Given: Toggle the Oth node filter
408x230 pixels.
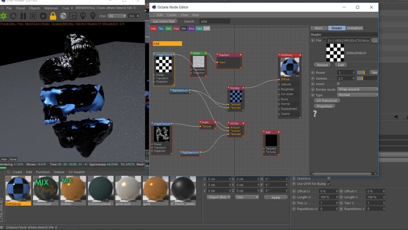Looking at the screenshot, I should [x=184, y=28].
